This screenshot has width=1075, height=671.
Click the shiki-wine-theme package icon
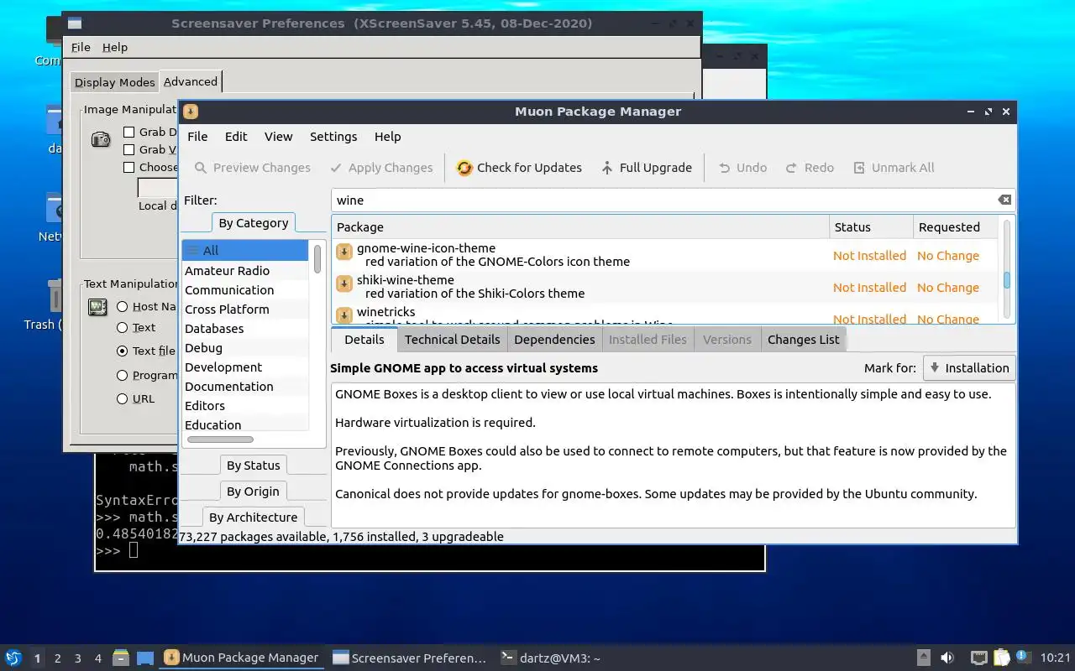point(343,283)
